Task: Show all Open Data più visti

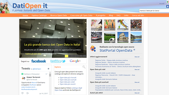Action: click(x=137, y=70)
